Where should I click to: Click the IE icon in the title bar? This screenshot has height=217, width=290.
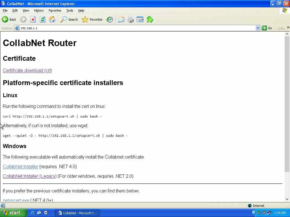click(x=3, y=3)
